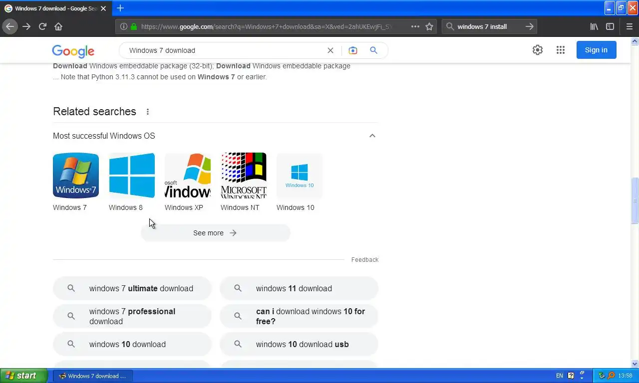Select windows 10 download usb suggestion
This screenshot has height=383, width=639.
[299, 344]
